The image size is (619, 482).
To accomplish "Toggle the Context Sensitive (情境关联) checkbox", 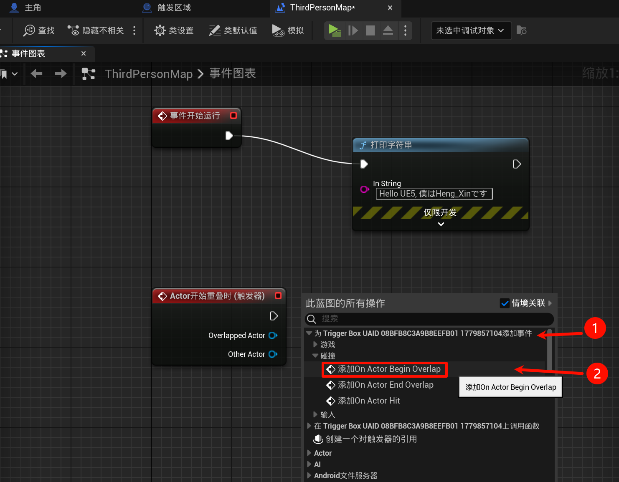I will pos(505,303).
